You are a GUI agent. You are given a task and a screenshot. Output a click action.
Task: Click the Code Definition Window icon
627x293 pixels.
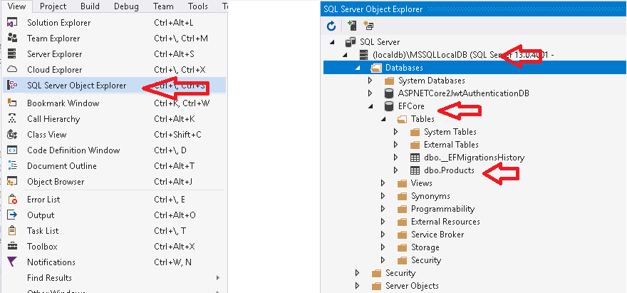click(x=12, y=150)
